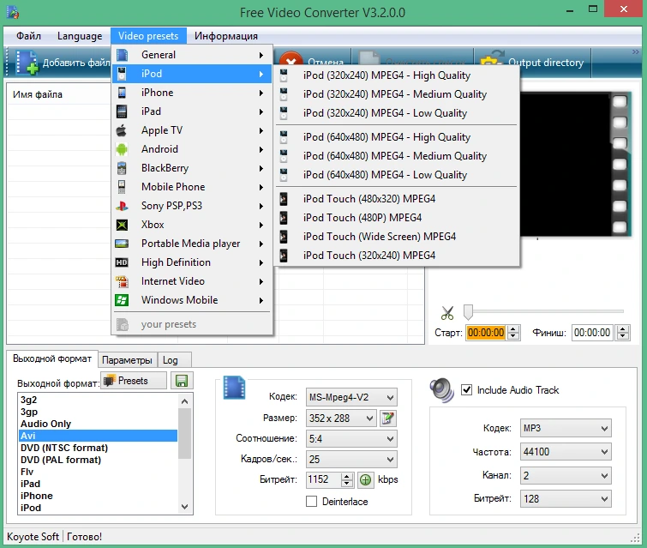
Task: Click the green save preset floppy icon
Action: 182,381
